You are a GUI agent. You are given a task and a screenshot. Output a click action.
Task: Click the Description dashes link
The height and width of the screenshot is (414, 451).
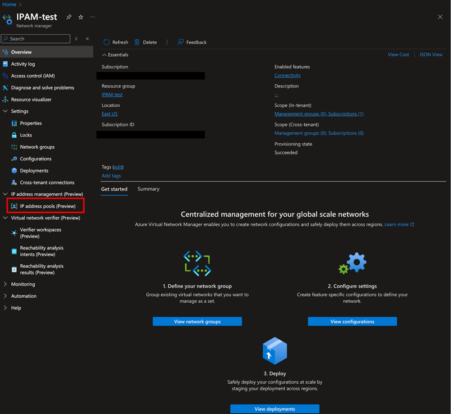coord(276,95)
